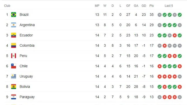Click the Ecuador flag icon
187x105 pixels.
pos(13,35)
